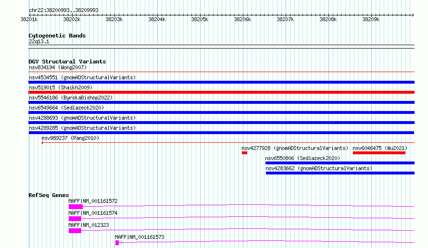The image size is (428, 248).
Task: Click the nsv4288693 blue variant bar
Action: (221, 123)
